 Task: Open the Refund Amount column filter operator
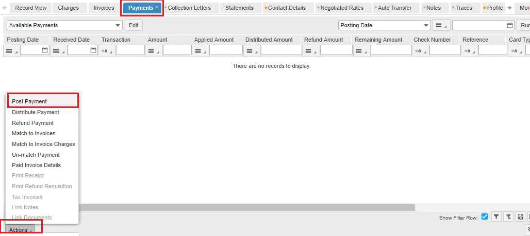311,50
